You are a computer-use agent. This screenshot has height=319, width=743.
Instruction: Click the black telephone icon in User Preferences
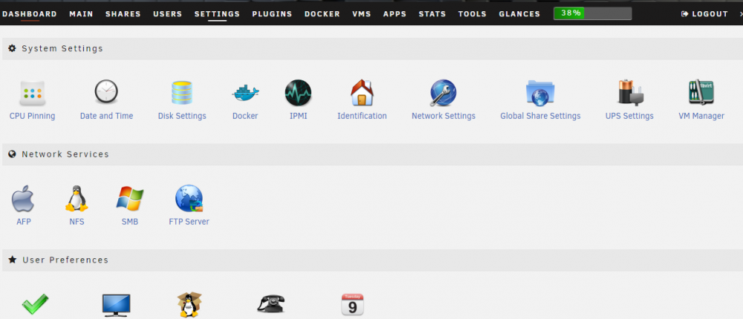pos(271,303)
